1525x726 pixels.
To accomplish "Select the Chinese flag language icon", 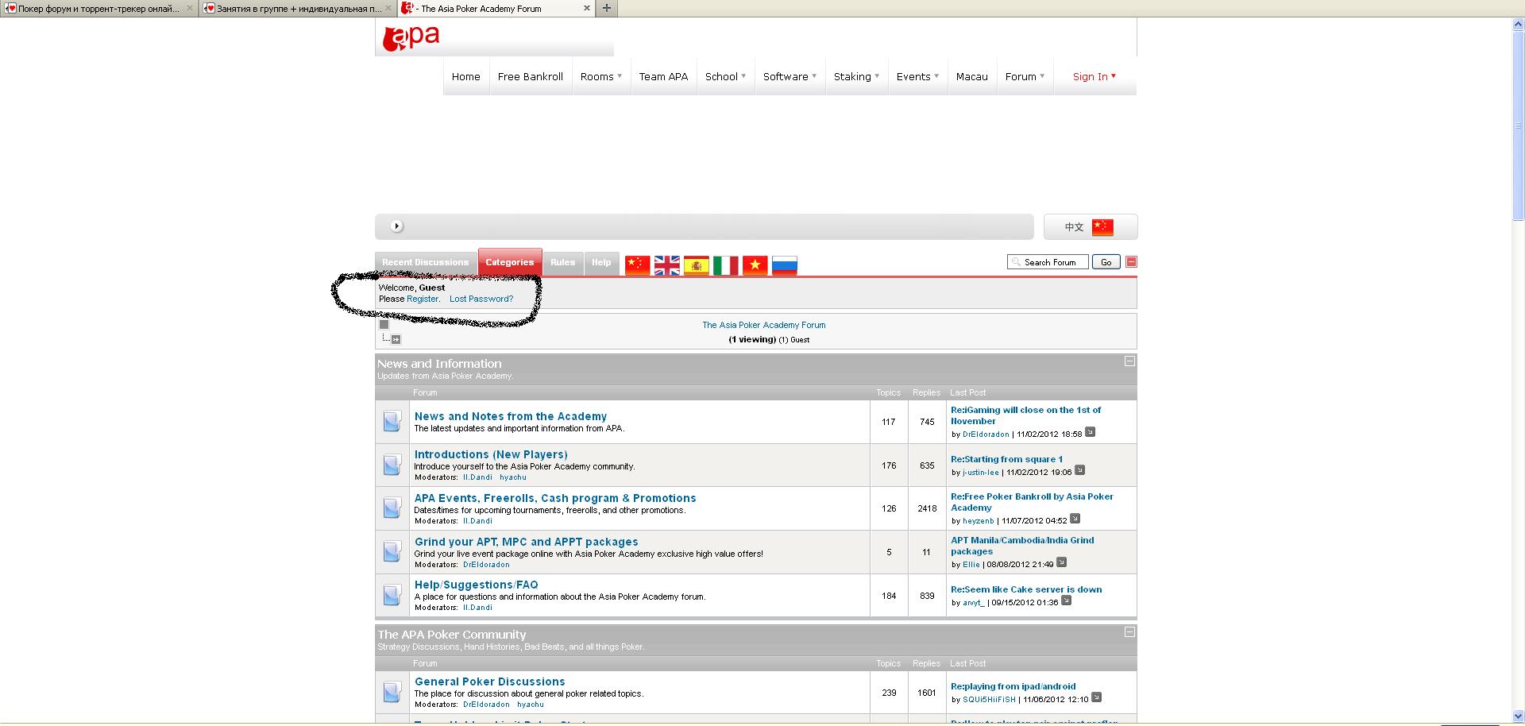I will (637, 265).
